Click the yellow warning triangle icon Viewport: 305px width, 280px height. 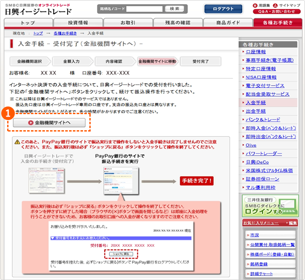[x=17, y=142]
